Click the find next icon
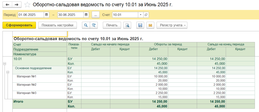 pos(93,25)
